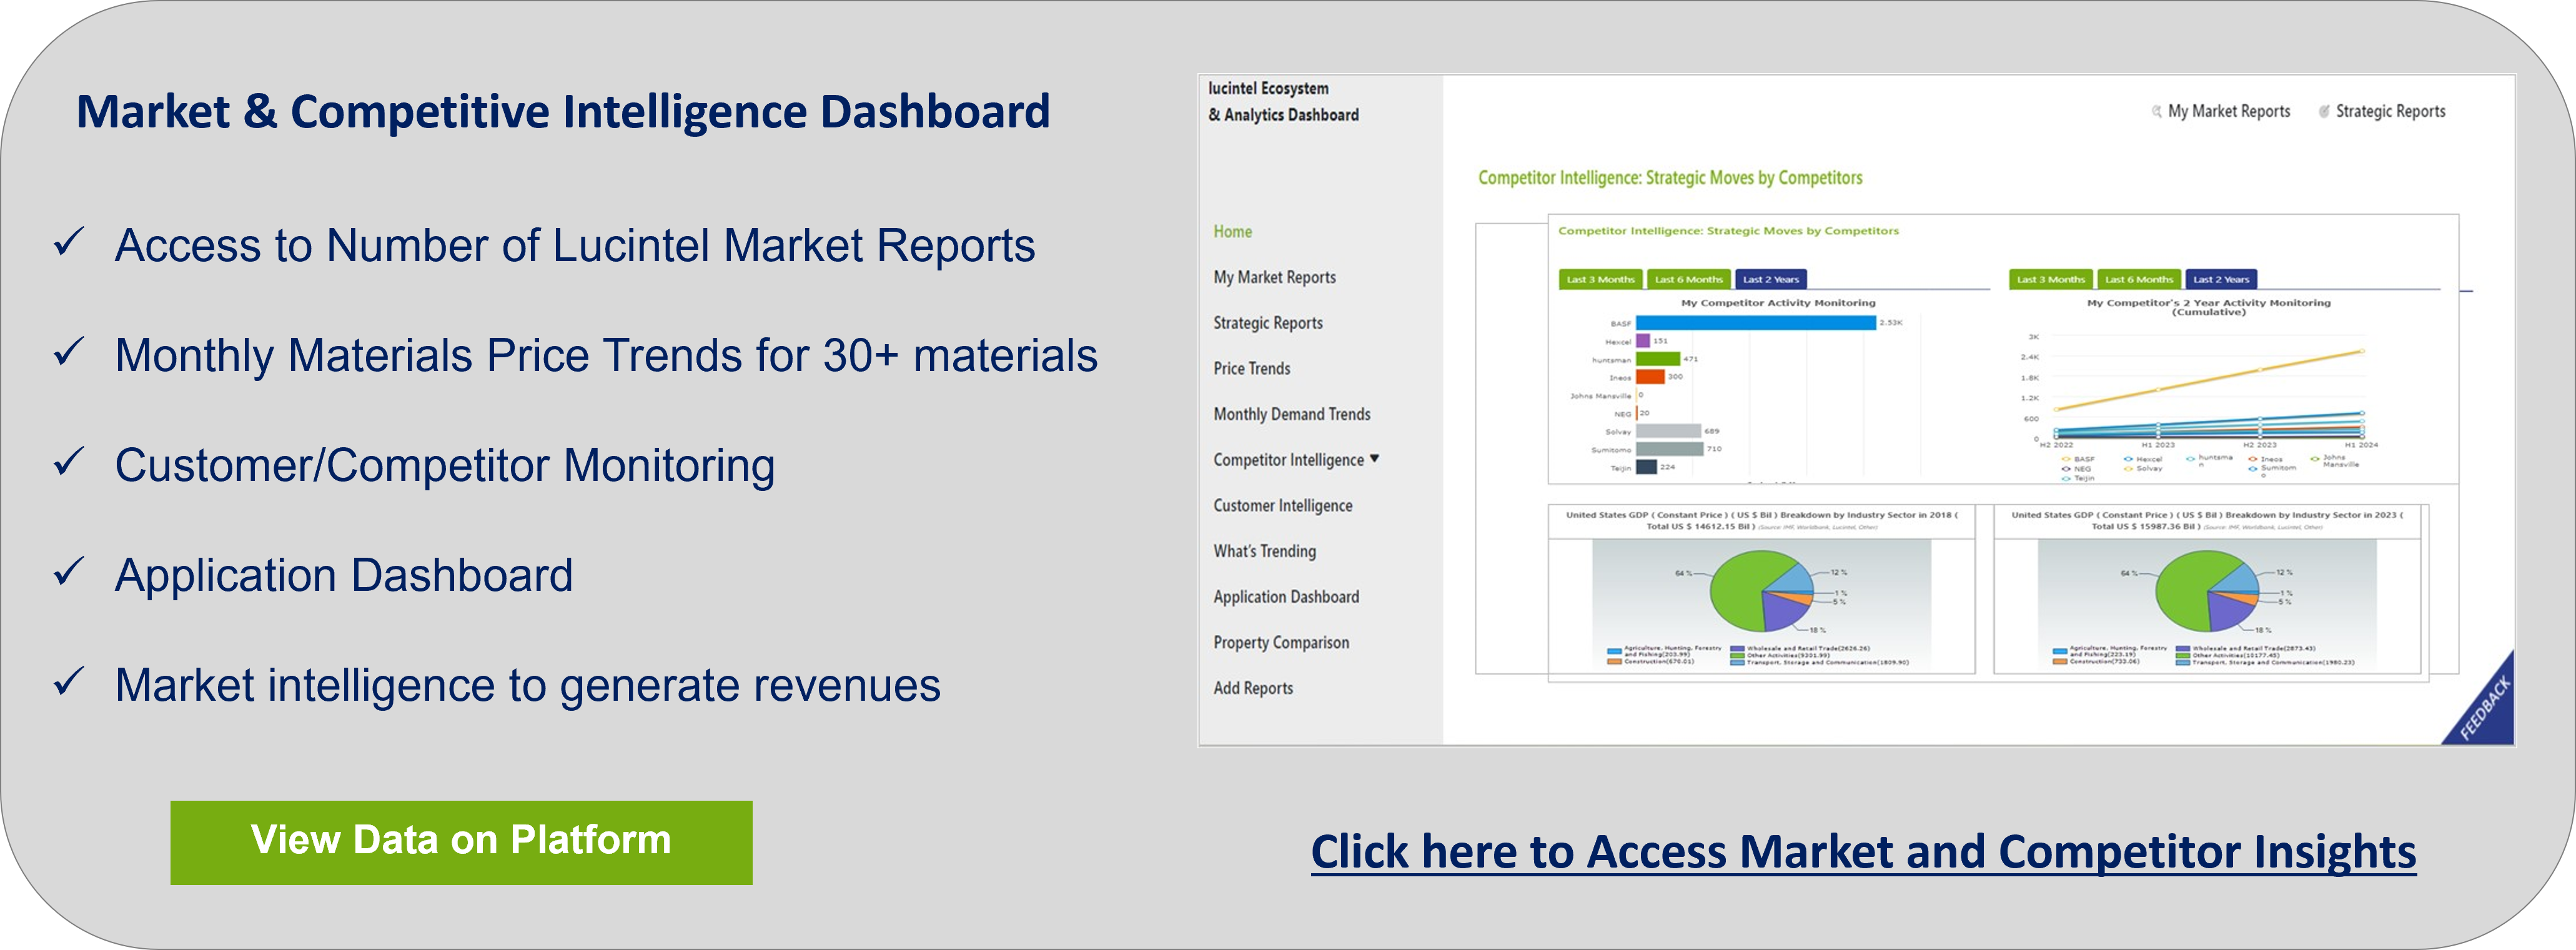Select My Market Reports in the sidebar
The height and width of the screenshot is (950, 2576).
tap(1274, 277)
